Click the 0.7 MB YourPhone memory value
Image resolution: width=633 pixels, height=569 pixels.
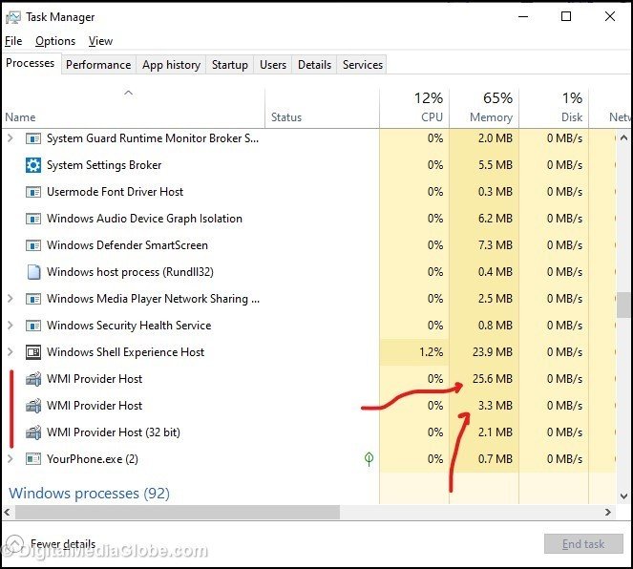tap(496, 459)
